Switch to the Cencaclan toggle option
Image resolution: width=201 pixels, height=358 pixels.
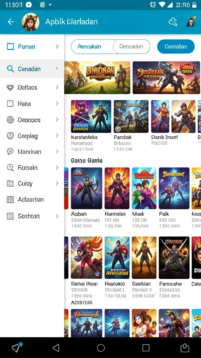pos(132,46)
